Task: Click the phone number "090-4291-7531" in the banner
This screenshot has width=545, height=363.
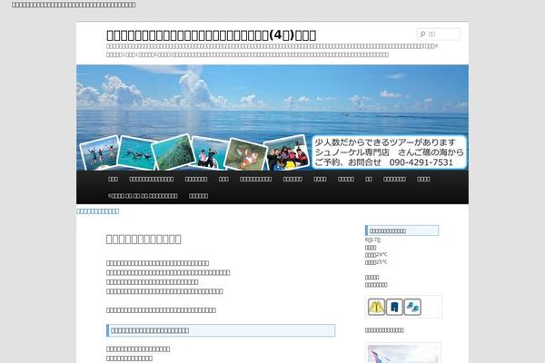Action: [421, 162]
